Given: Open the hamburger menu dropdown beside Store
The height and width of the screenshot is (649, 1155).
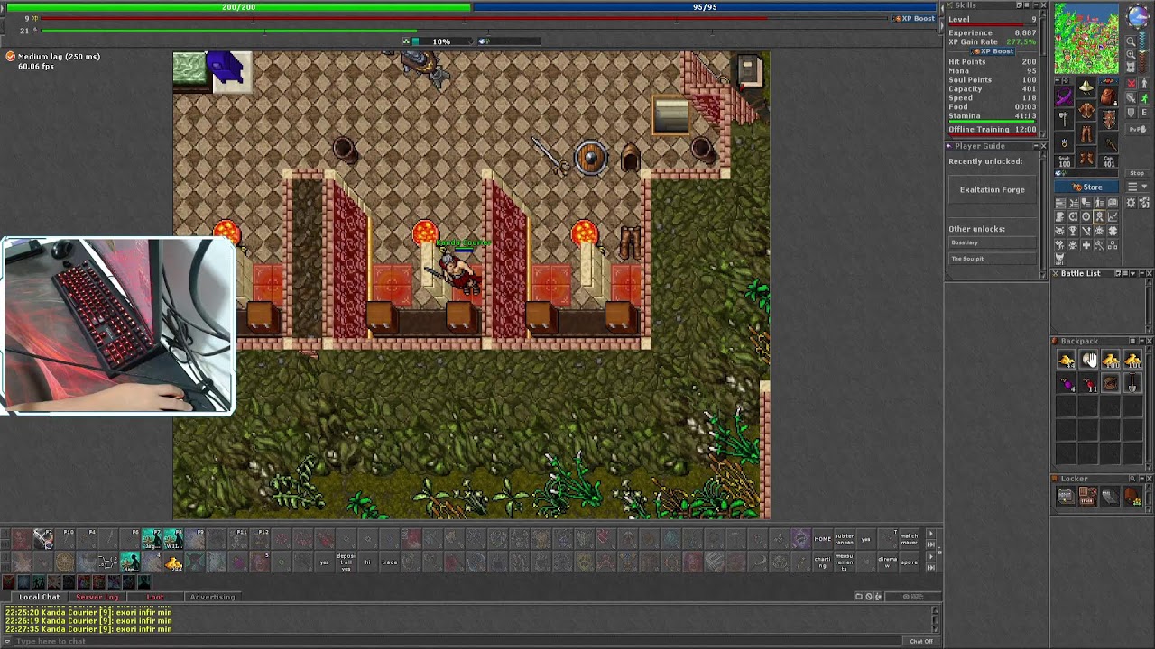Looking at the screenshot, I should tap(1138, 187).
